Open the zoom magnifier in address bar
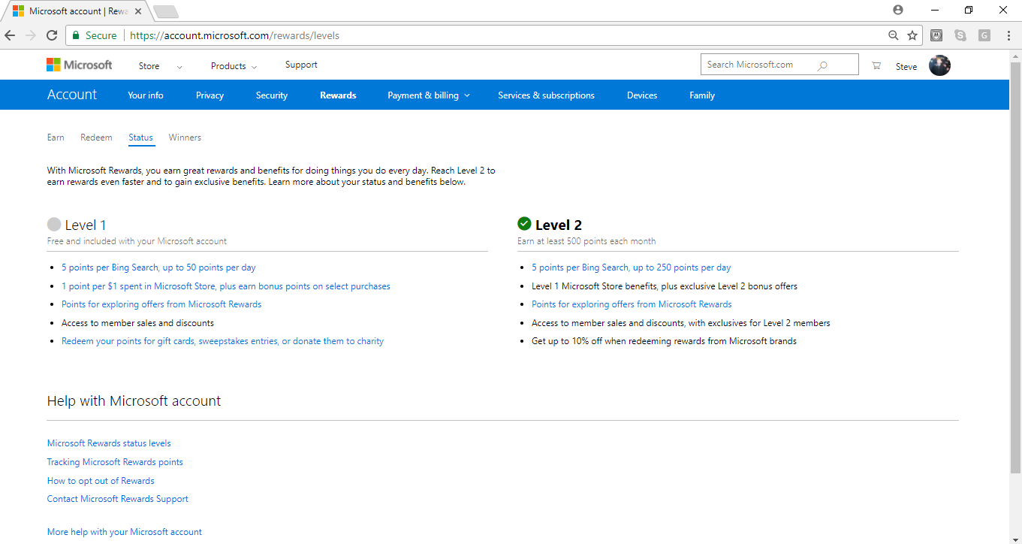 point(894,35)
